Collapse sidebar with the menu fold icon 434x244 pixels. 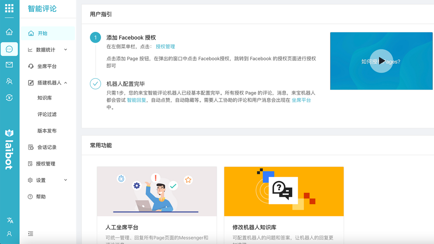click(x=31, y=233)
